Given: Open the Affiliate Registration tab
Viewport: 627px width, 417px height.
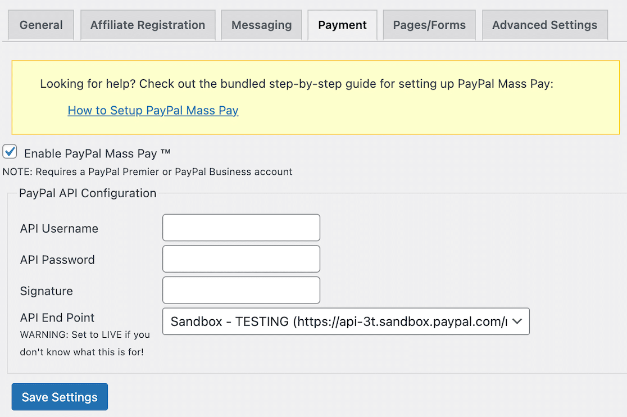Looking at the screenshot, I should pos(148,25).
